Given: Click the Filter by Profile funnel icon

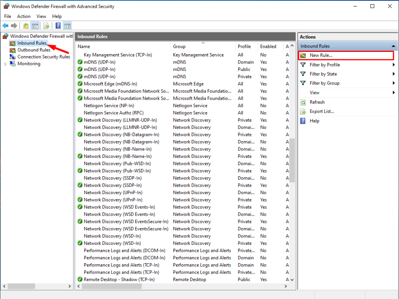Looking at the screenshot, I should click(x=303, y=65).
